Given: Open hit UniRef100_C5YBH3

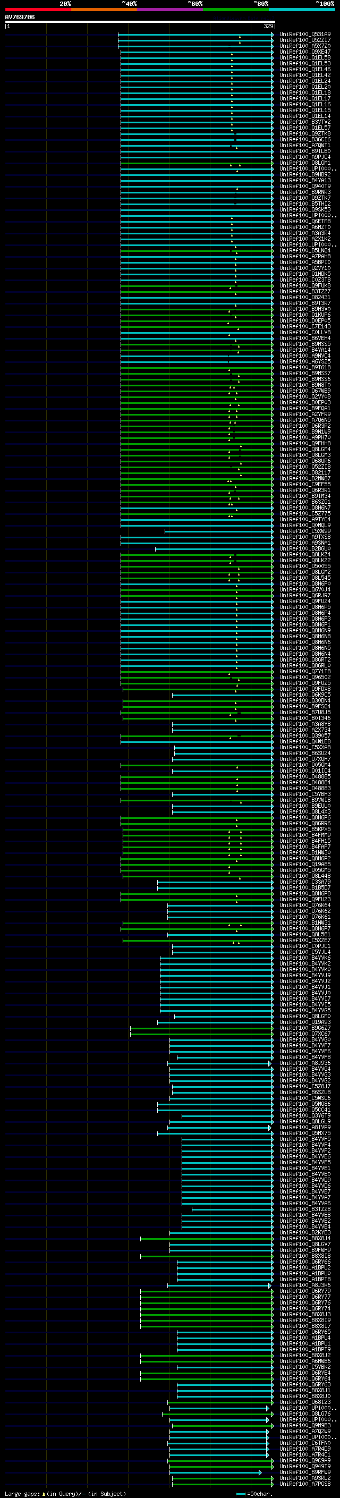Looking at the screenshot, I should pos(305,794).
